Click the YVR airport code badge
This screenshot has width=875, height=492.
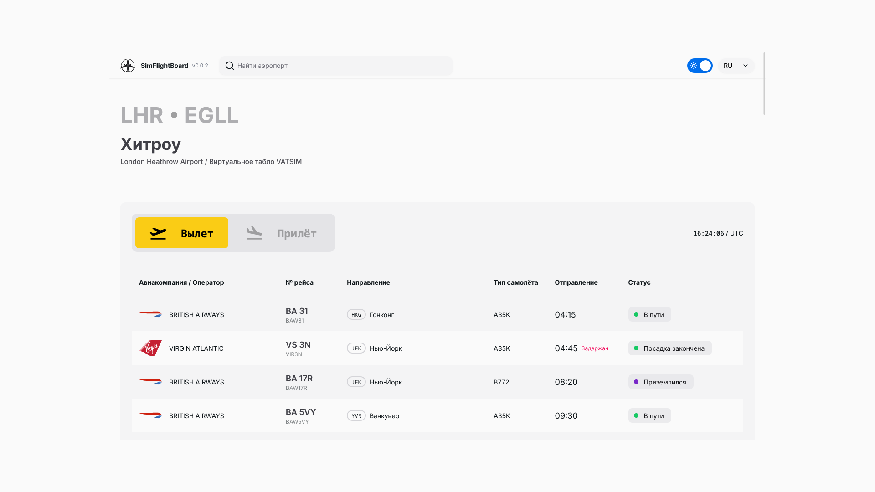[x=356, y=415]
